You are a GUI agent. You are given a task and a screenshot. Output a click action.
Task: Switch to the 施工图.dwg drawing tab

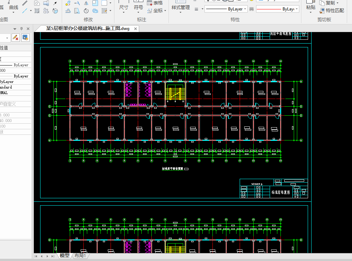(88, 29)
